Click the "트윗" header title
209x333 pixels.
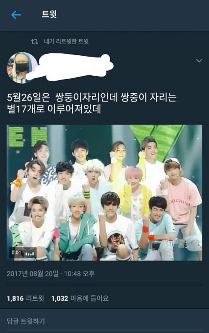[49, 15]
